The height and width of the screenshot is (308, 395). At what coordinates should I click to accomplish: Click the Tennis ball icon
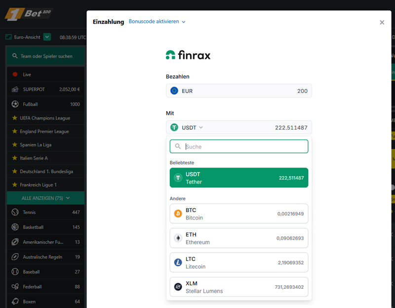click(15, 212)
